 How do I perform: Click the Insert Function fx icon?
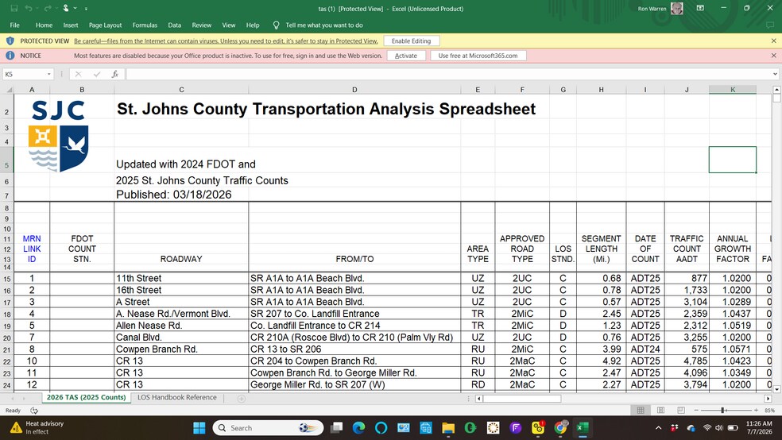115,74
